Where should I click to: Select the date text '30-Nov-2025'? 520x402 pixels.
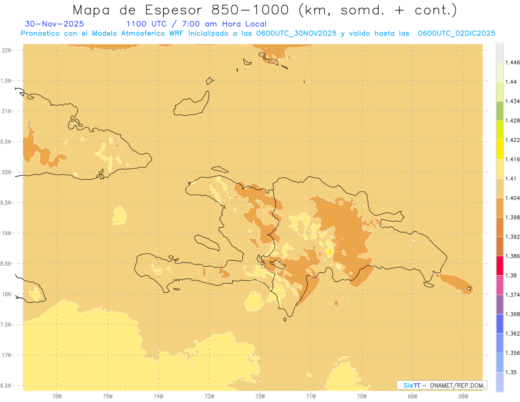pos(55,24)
